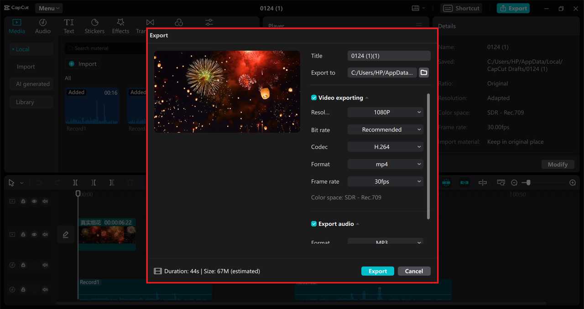Click the timeline zoom slider handle
584x309 pixels.
(x=528, y=183)
